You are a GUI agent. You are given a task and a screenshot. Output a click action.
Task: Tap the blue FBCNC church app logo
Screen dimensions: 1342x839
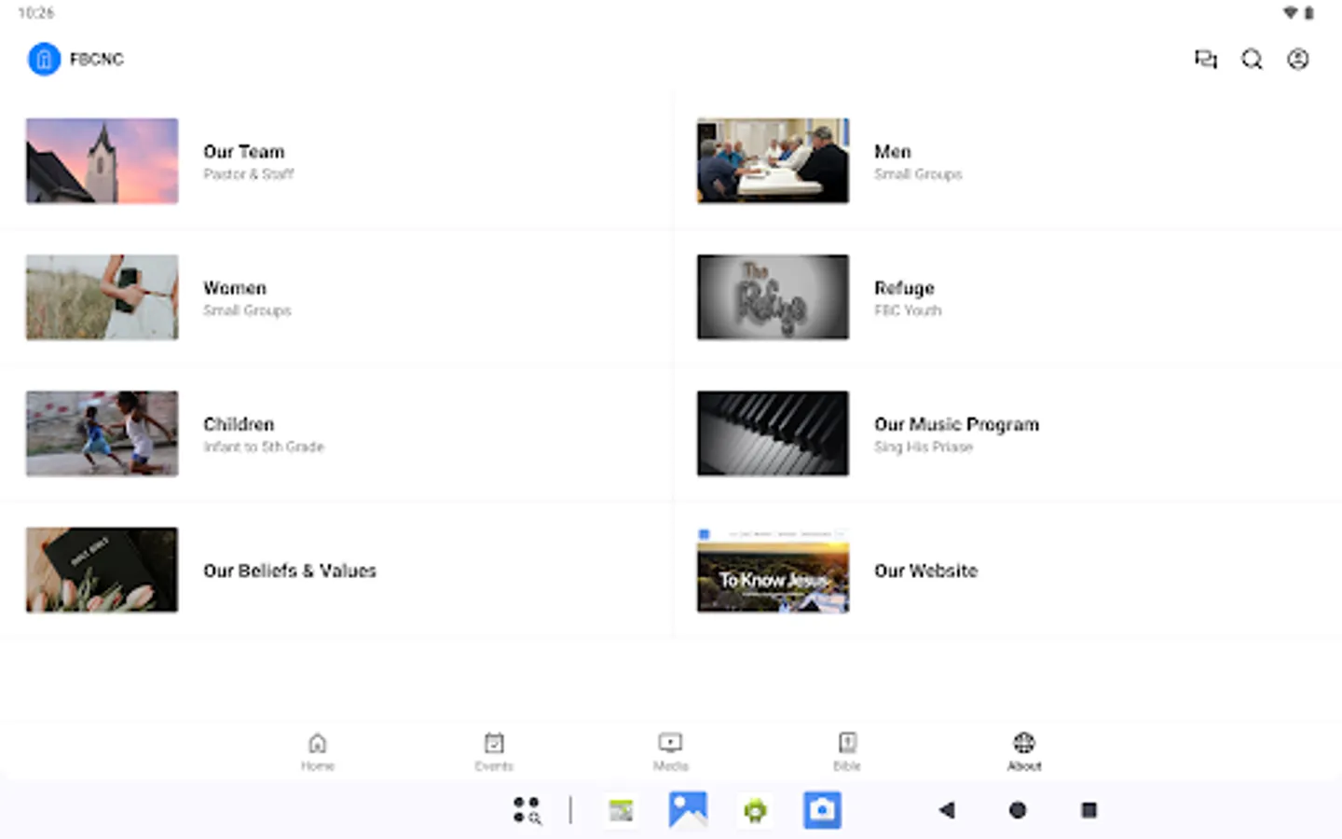[x=43, y=58]
